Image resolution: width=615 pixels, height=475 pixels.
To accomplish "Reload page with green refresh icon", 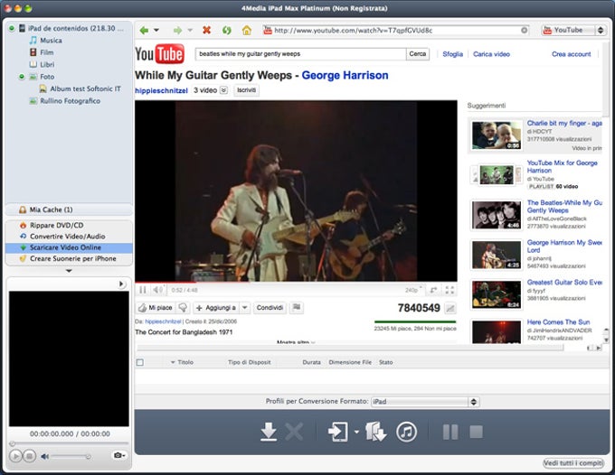I will click(x=227, y=30).
